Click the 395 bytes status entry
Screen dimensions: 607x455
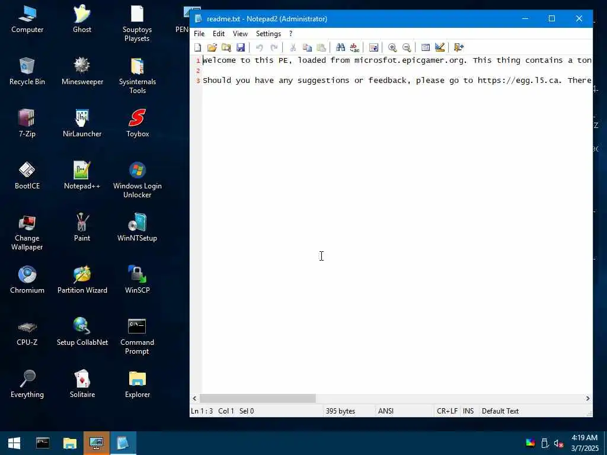pos(340,411)
